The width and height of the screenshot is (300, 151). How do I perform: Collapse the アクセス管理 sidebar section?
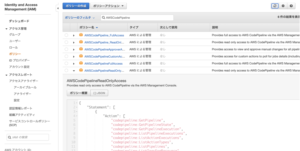coord(6,29)
